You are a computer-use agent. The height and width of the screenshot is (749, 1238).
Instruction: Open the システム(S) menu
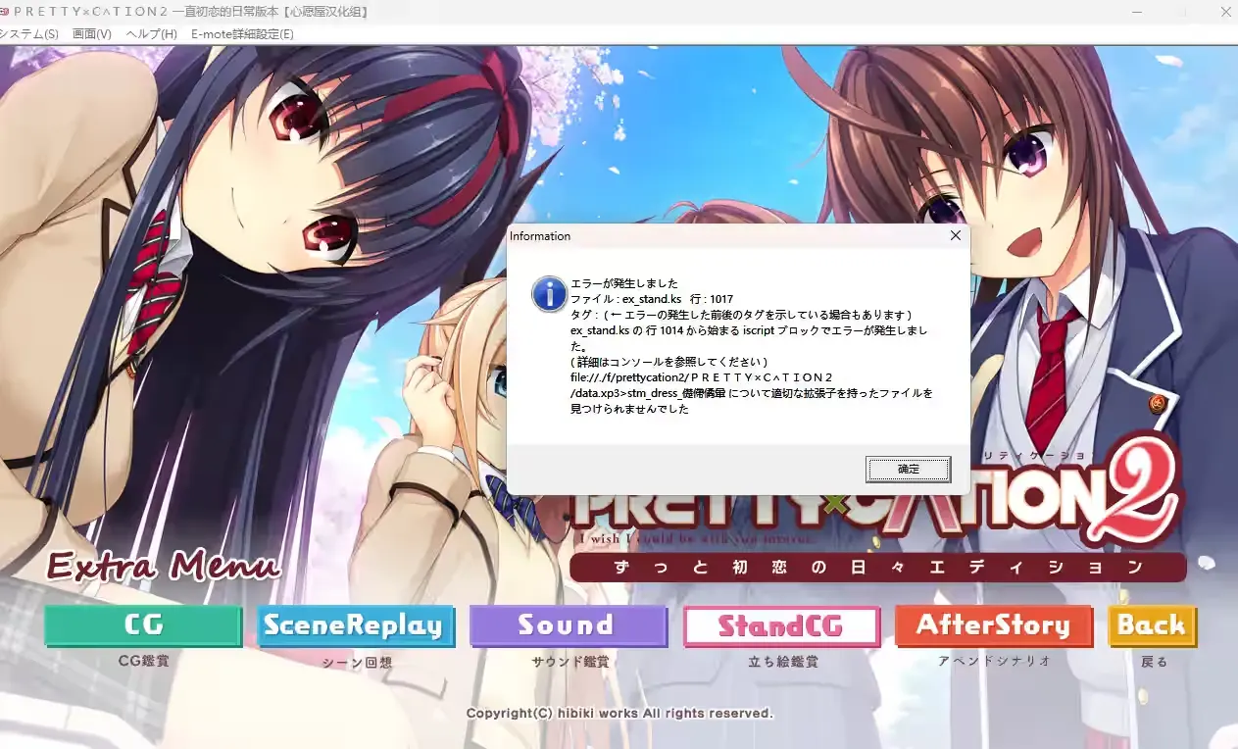(27, 34)
